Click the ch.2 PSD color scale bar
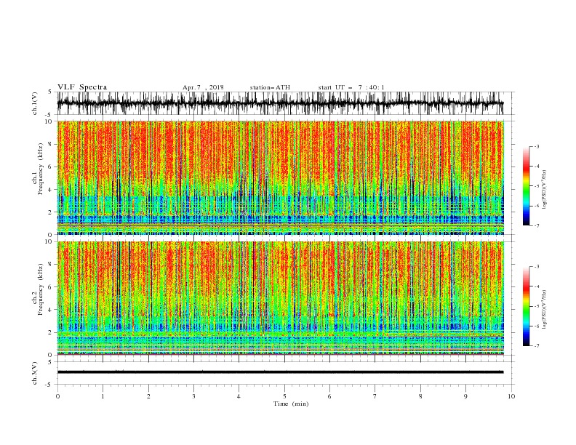Viewport: 576px width, 445px height. pyautogui.click(x=526, y=306)
